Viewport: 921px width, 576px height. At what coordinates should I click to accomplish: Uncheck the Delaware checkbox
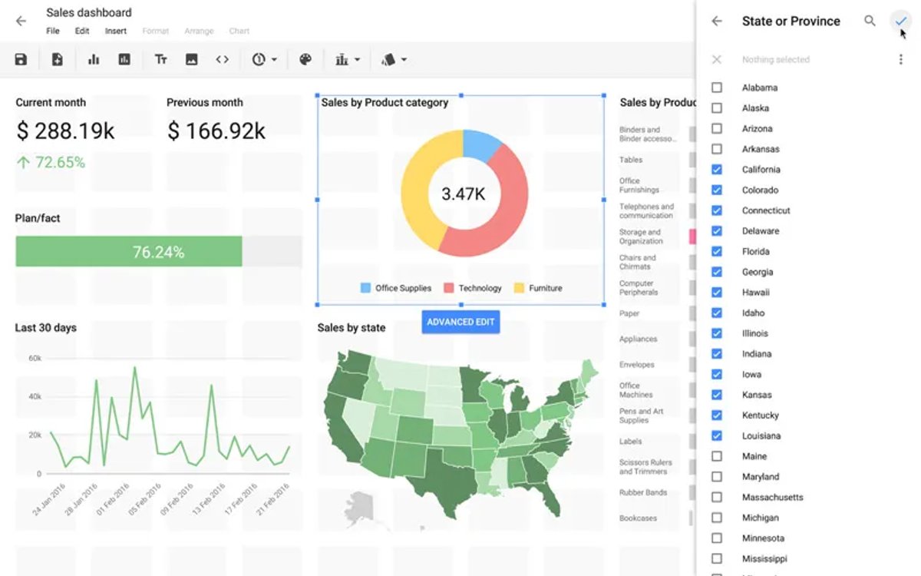click(x=717, y=231)
